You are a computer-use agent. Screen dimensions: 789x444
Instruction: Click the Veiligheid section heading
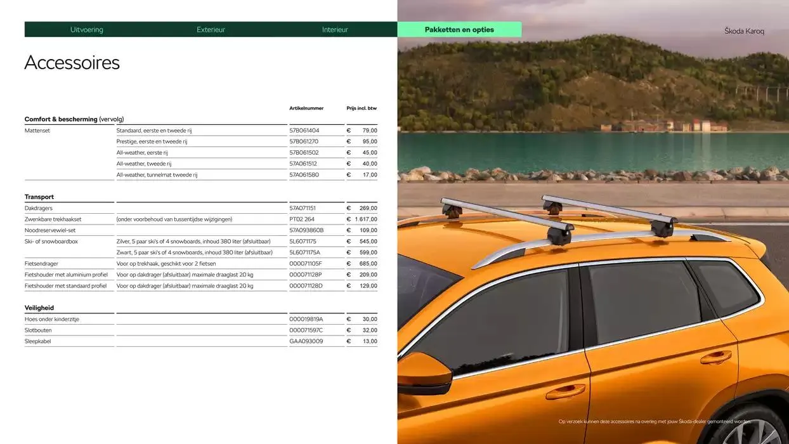click(39, 308)
